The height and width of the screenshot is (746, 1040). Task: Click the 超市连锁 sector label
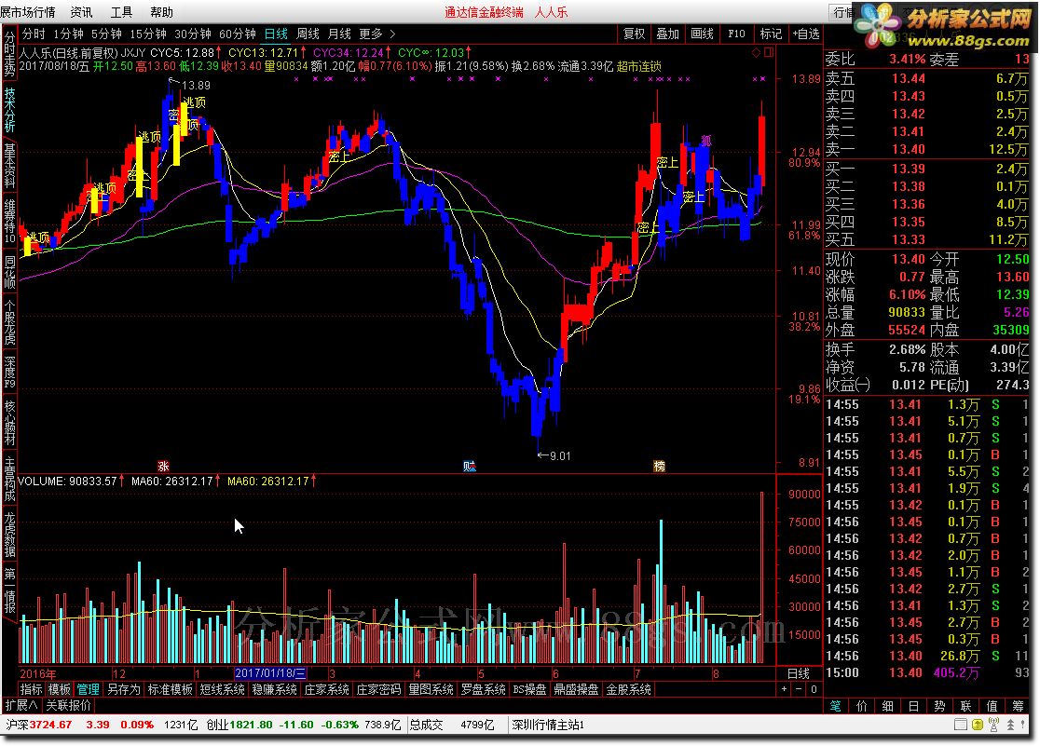tap(638, 66)
